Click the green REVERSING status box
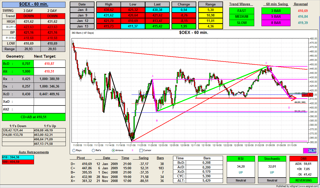Image resolution: width=320 pixels, height=188 pixels. tap(303, 180)
